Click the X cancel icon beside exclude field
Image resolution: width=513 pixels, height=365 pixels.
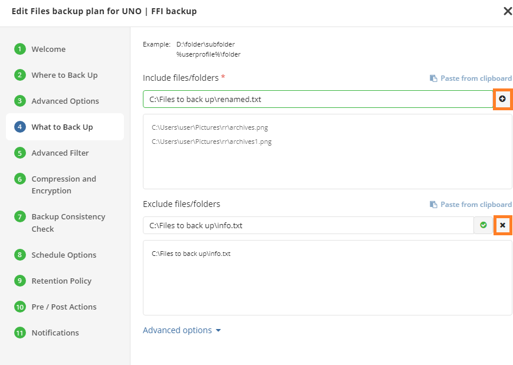point(502,225)
